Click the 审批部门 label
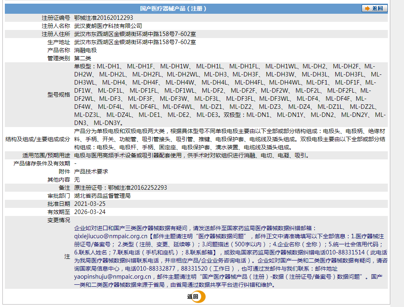The image size is (404, 307). 59,196
